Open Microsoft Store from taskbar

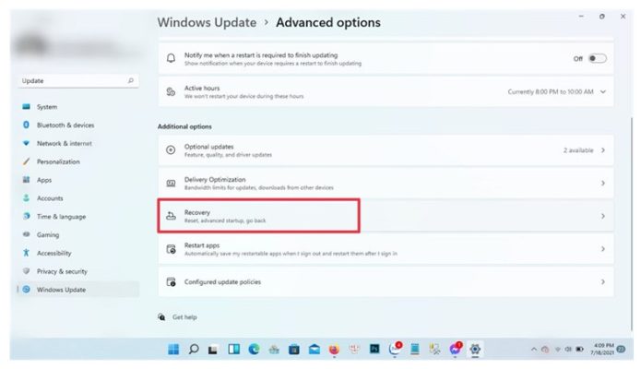294,350
